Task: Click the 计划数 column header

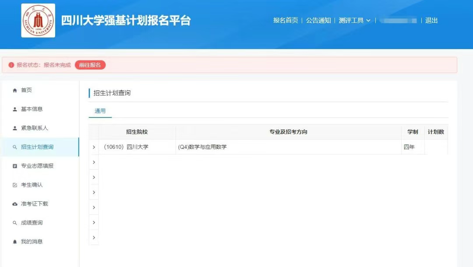Action: pyautogui.click(x=436, y=132)
